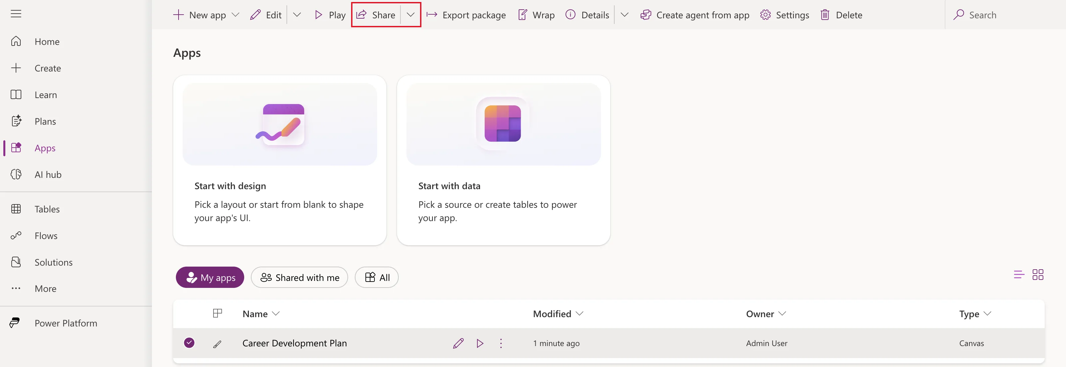Open the Start with design card

280,160
